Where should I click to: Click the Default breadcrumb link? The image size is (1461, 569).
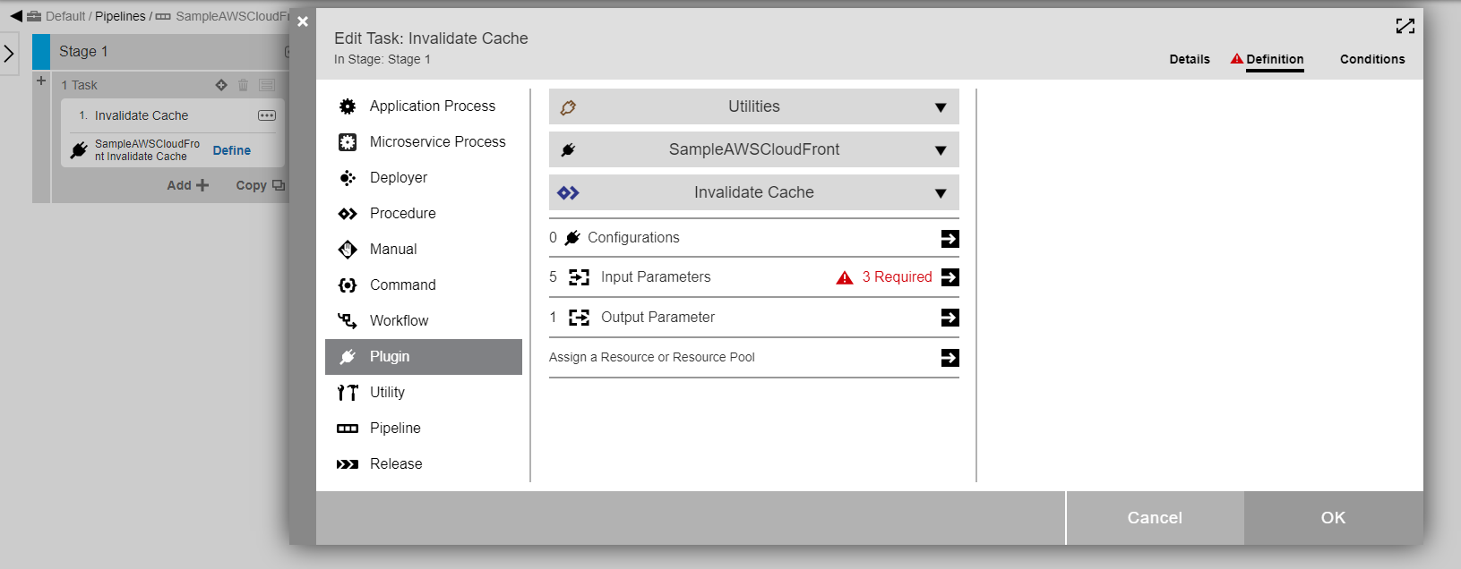coord(65,16)
